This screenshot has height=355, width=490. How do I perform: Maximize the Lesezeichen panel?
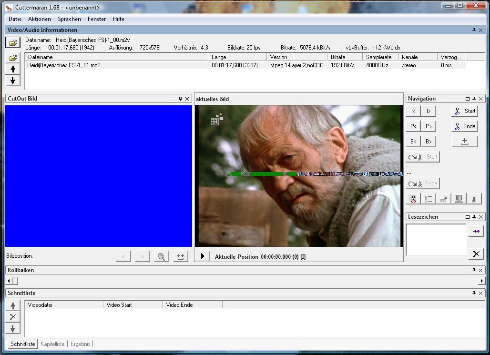pos(468,217)
